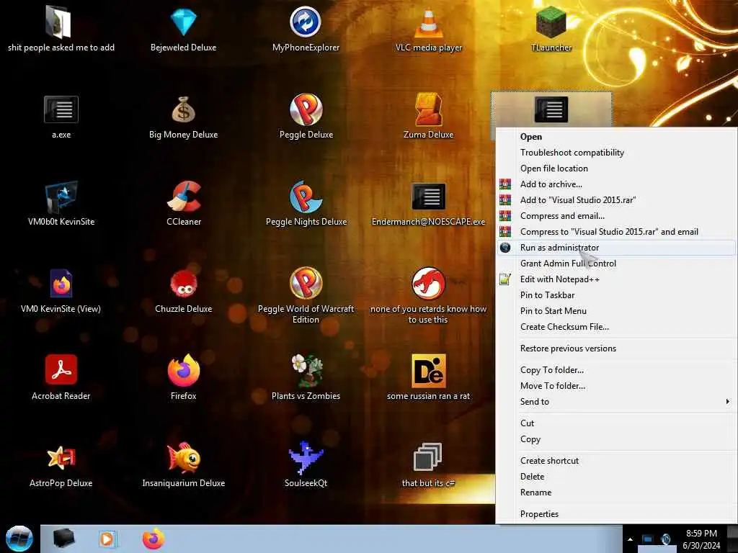Screen dimensions: 738x553
Task: Choose Restore previous versions
Action: [x=617, y=349]
